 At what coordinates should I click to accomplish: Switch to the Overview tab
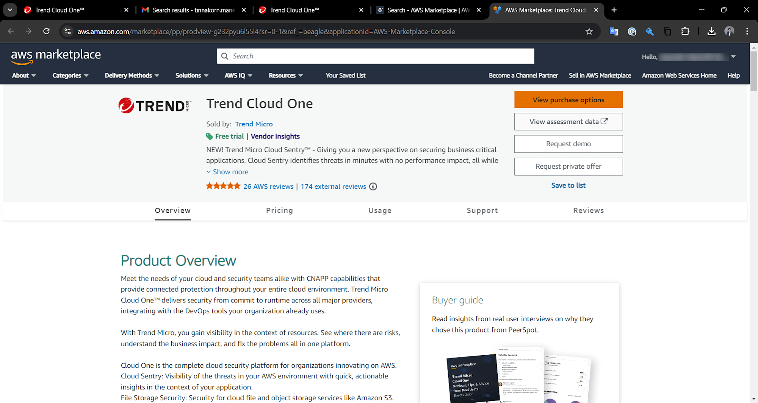click(x=173, y=210)
